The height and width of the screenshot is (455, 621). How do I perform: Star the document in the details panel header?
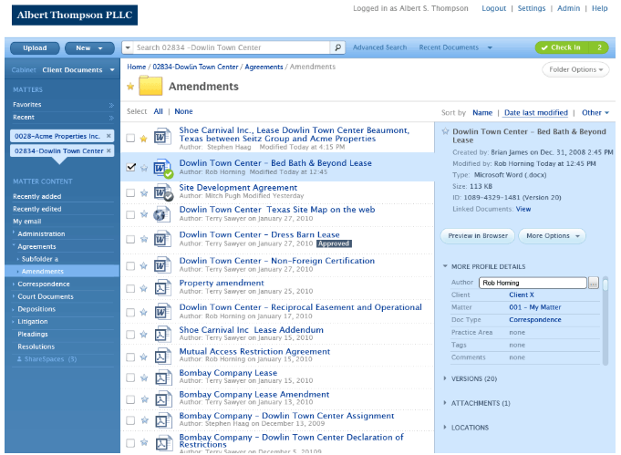(x=445, y=131)
